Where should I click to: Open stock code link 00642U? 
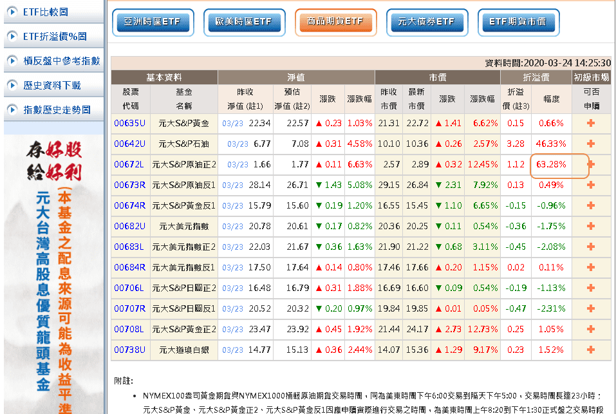click(x=130, y=144)
